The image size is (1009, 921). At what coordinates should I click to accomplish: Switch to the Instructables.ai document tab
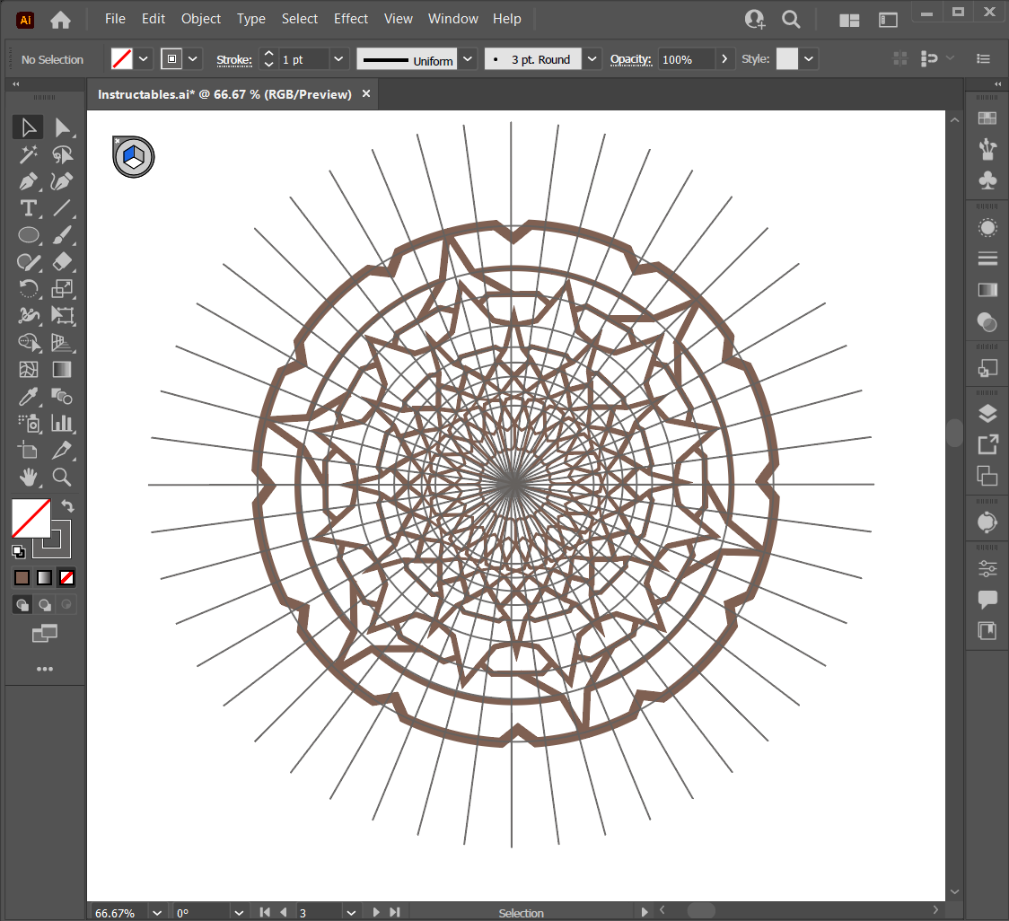click(224, 94)
